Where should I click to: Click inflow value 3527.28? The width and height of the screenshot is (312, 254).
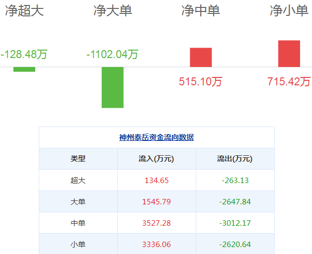tap(156, 223)
